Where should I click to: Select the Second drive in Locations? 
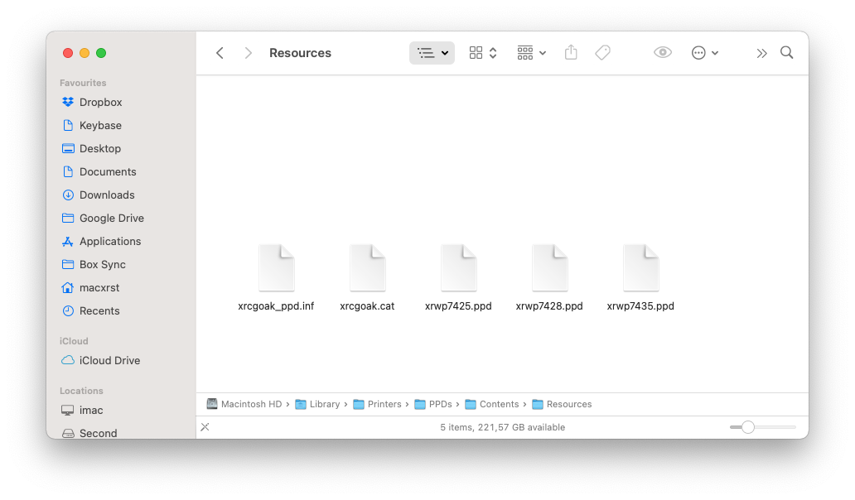[x=98, y=433]
